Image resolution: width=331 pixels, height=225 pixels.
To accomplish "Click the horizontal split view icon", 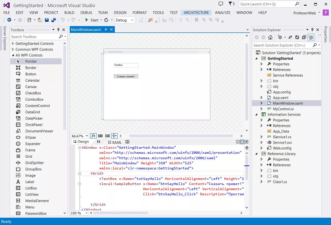I will (242, 142).
